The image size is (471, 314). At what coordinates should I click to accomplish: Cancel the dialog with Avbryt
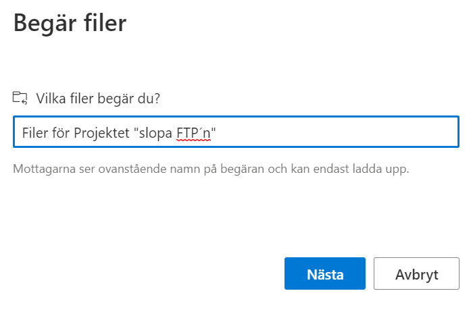[x=416, y=273]
